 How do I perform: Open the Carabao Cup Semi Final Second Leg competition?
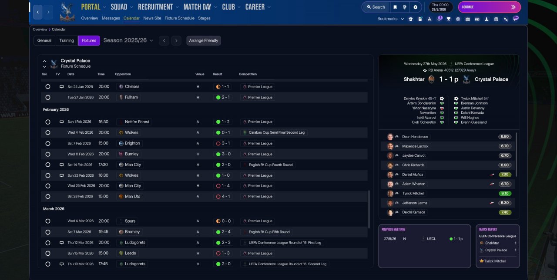tap(274, 132)
